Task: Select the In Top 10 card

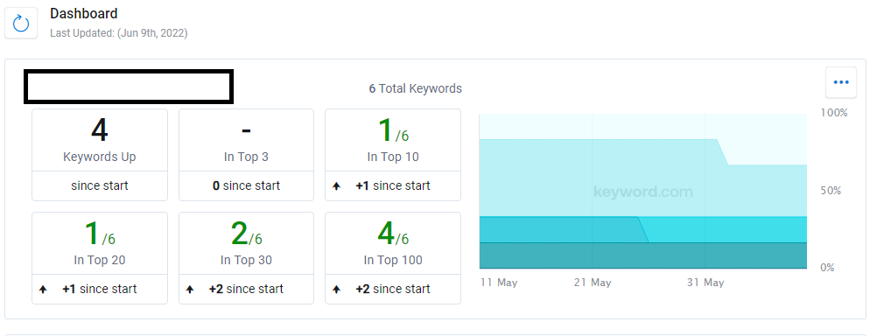Action: pyautogui.click(x=393, y=155)
